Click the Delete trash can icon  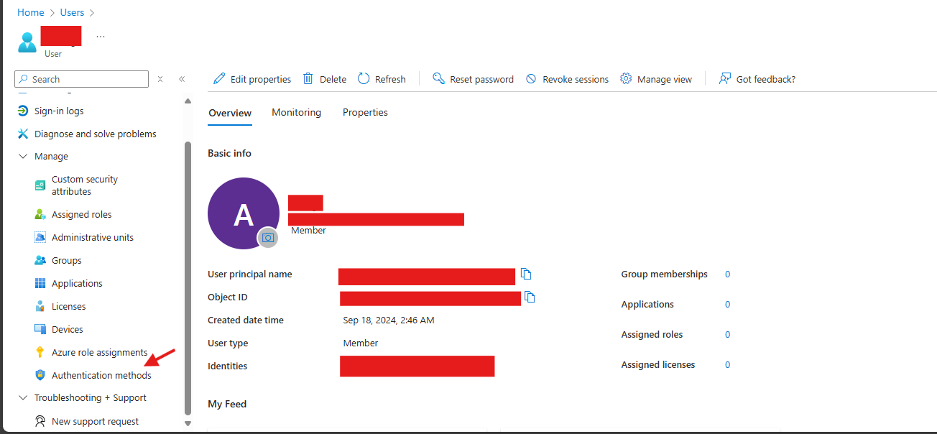tap(308, 79)
